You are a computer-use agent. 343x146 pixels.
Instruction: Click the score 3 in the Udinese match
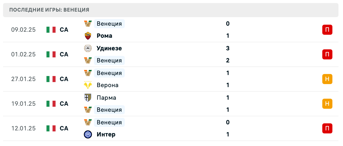pos(228,48)
